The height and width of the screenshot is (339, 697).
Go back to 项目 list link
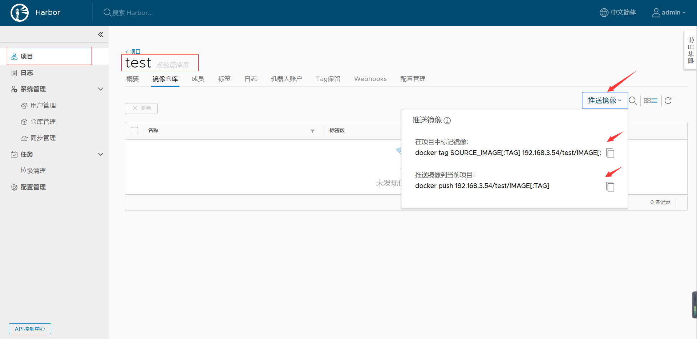point(133,52)
